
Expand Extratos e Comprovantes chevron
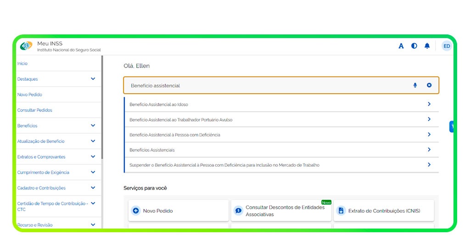(93, 157)
